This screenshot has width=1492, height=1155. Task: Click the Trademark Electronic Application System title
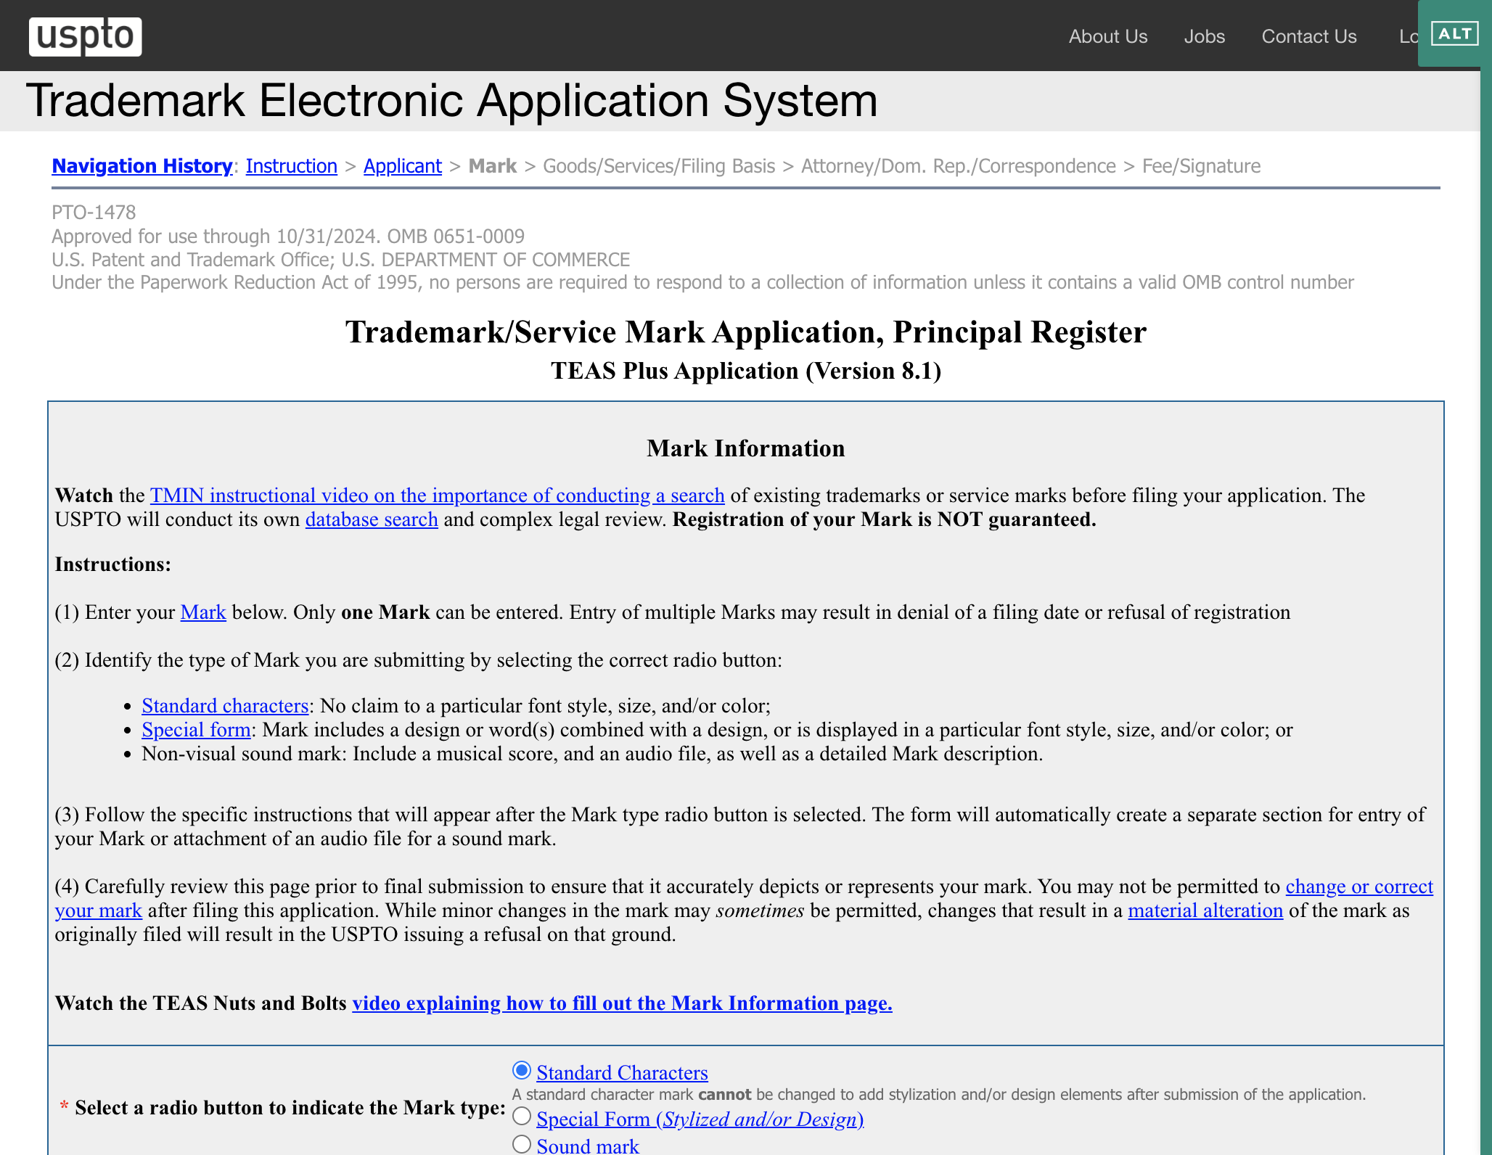click(x=452, y=100)
